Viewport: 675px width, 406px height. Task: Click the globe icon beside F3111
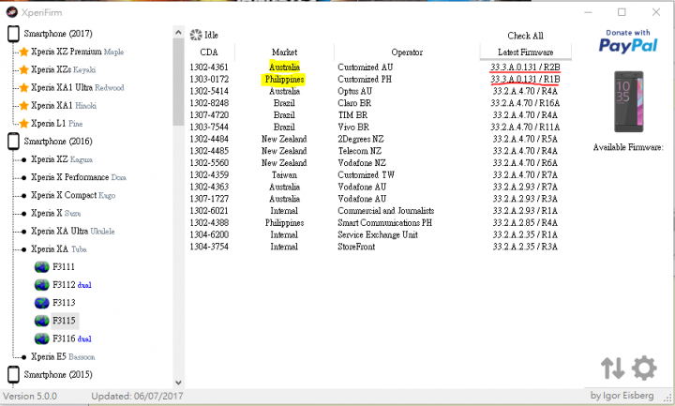coord(42,267)
